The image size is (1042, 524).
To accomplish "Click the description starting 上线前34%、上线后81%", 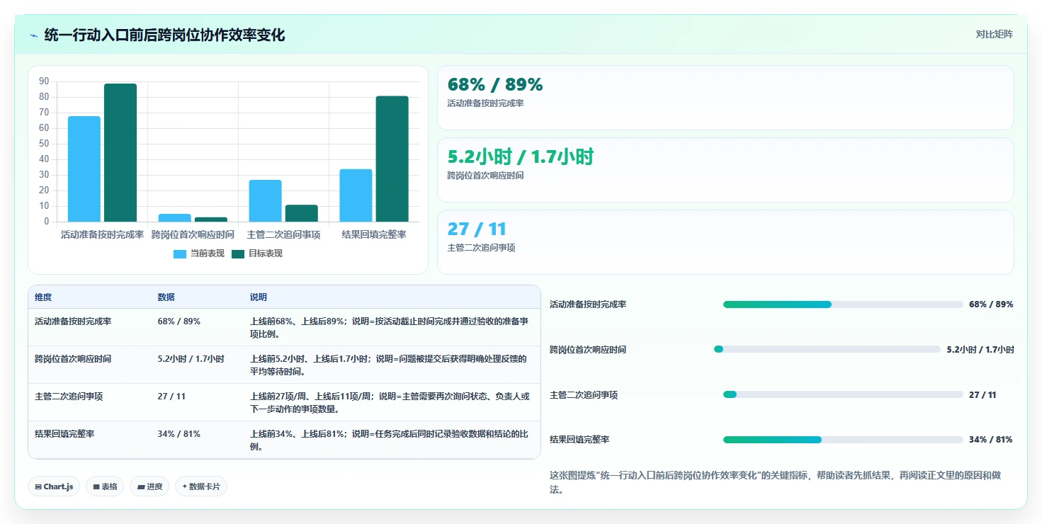I will (x=389, y=440).
